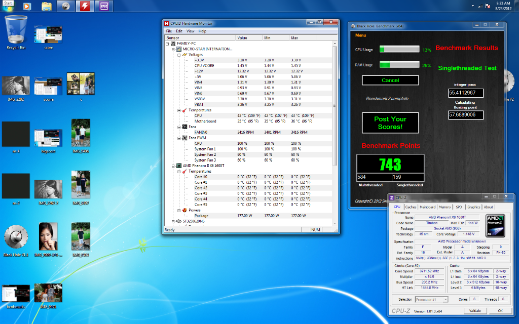Open Windows Explorer folder taskbar icon

[47, 6]
